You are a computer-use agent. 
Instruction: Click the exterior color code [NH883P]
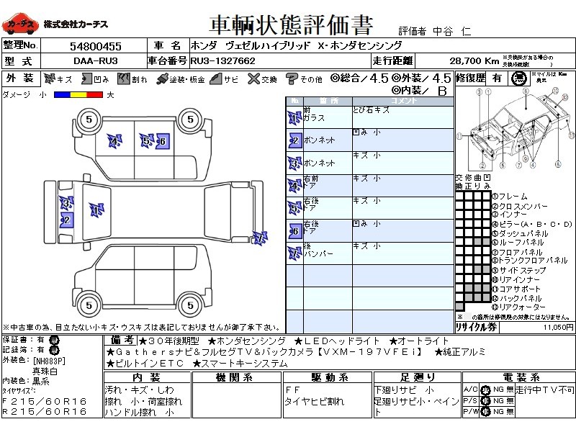tap(49, 361)
